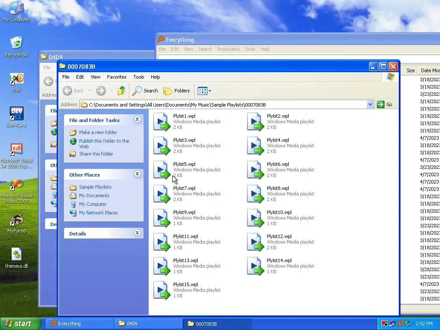This screenshot has height=330, width=440.
Task: Click inside the Address path field
Action: point(223,105)
